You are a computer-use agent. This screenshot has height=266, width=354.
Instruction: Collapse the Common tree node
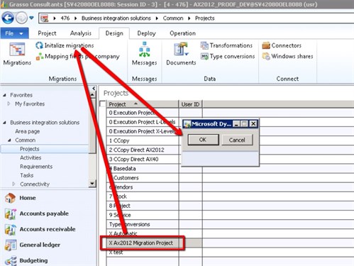pos(9,140)
